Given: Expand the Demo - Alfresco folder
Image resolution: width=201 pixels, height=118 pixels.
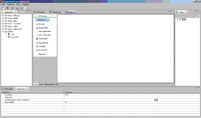Looking at the screenshot, I should [3, 16].
